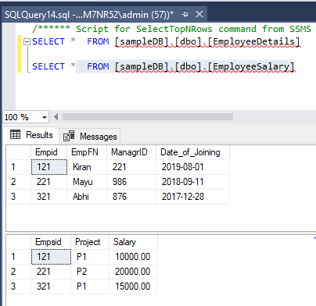The image size is (316, 306).
Task: Select the date cell 2018-09-11
Action: tap(192, 182)
